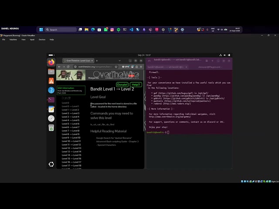Switch to the bandit1@bandit terminal tab

(166, 67)
